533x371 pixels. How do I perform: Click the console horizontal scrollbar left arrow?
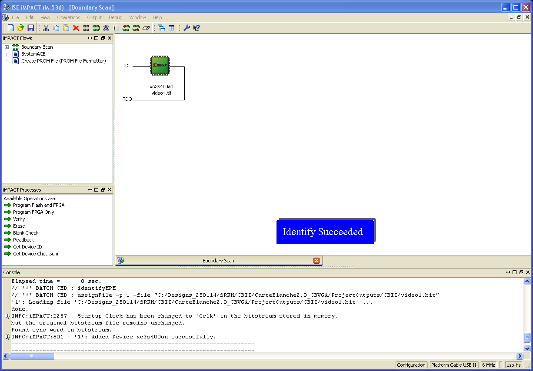coord(6,356)
